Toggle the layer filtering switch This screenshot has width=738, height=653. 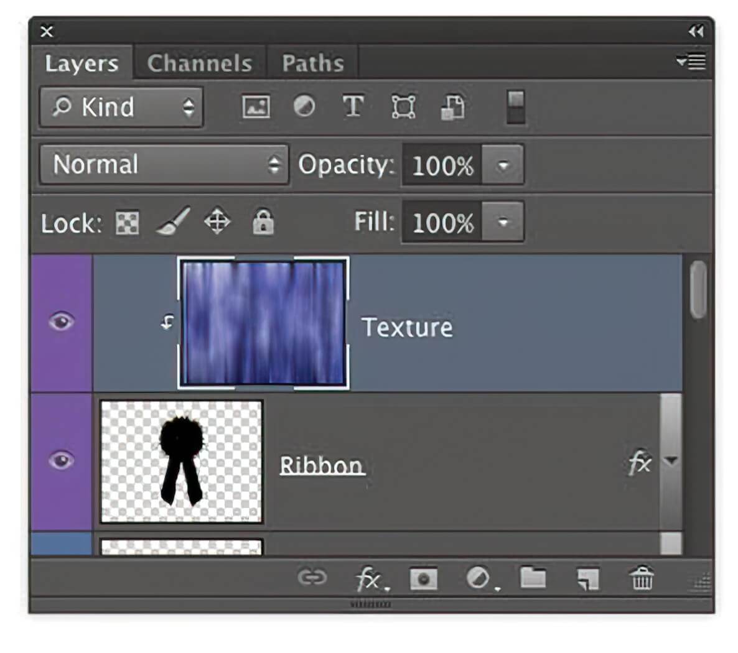coord(515,107)
